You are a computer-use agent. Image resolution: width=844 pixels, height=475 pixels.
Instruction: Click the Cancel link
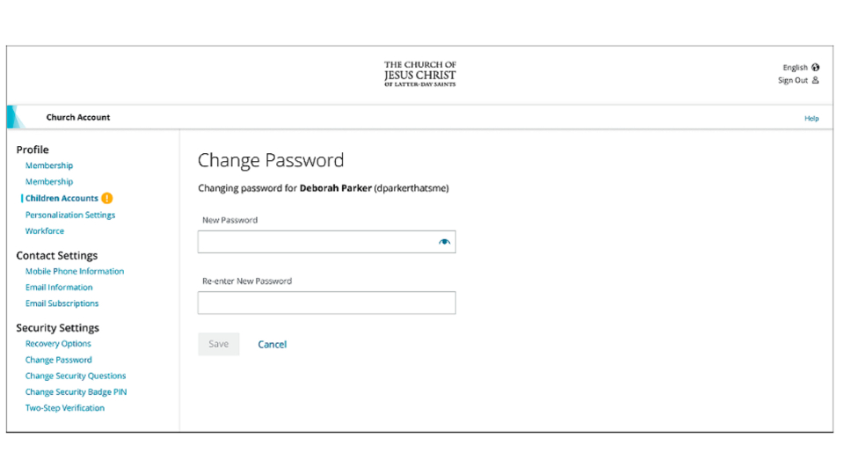pos(272,345)
